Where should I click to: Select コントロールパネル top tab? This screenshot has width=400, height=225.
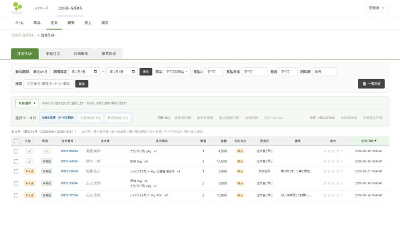[x=70, y=8]
